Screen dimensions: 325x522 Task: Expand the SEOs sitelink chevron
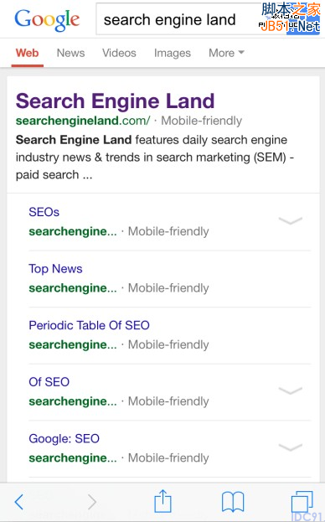(290, 220)
